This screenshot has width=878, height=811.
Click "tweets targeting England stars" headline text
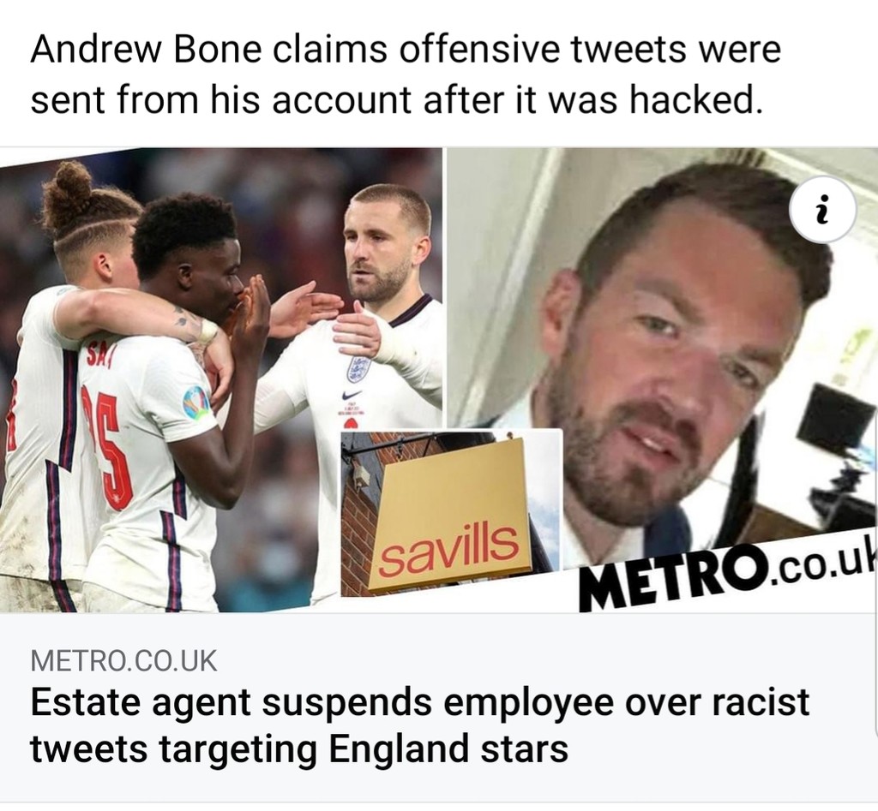(299, 748)
